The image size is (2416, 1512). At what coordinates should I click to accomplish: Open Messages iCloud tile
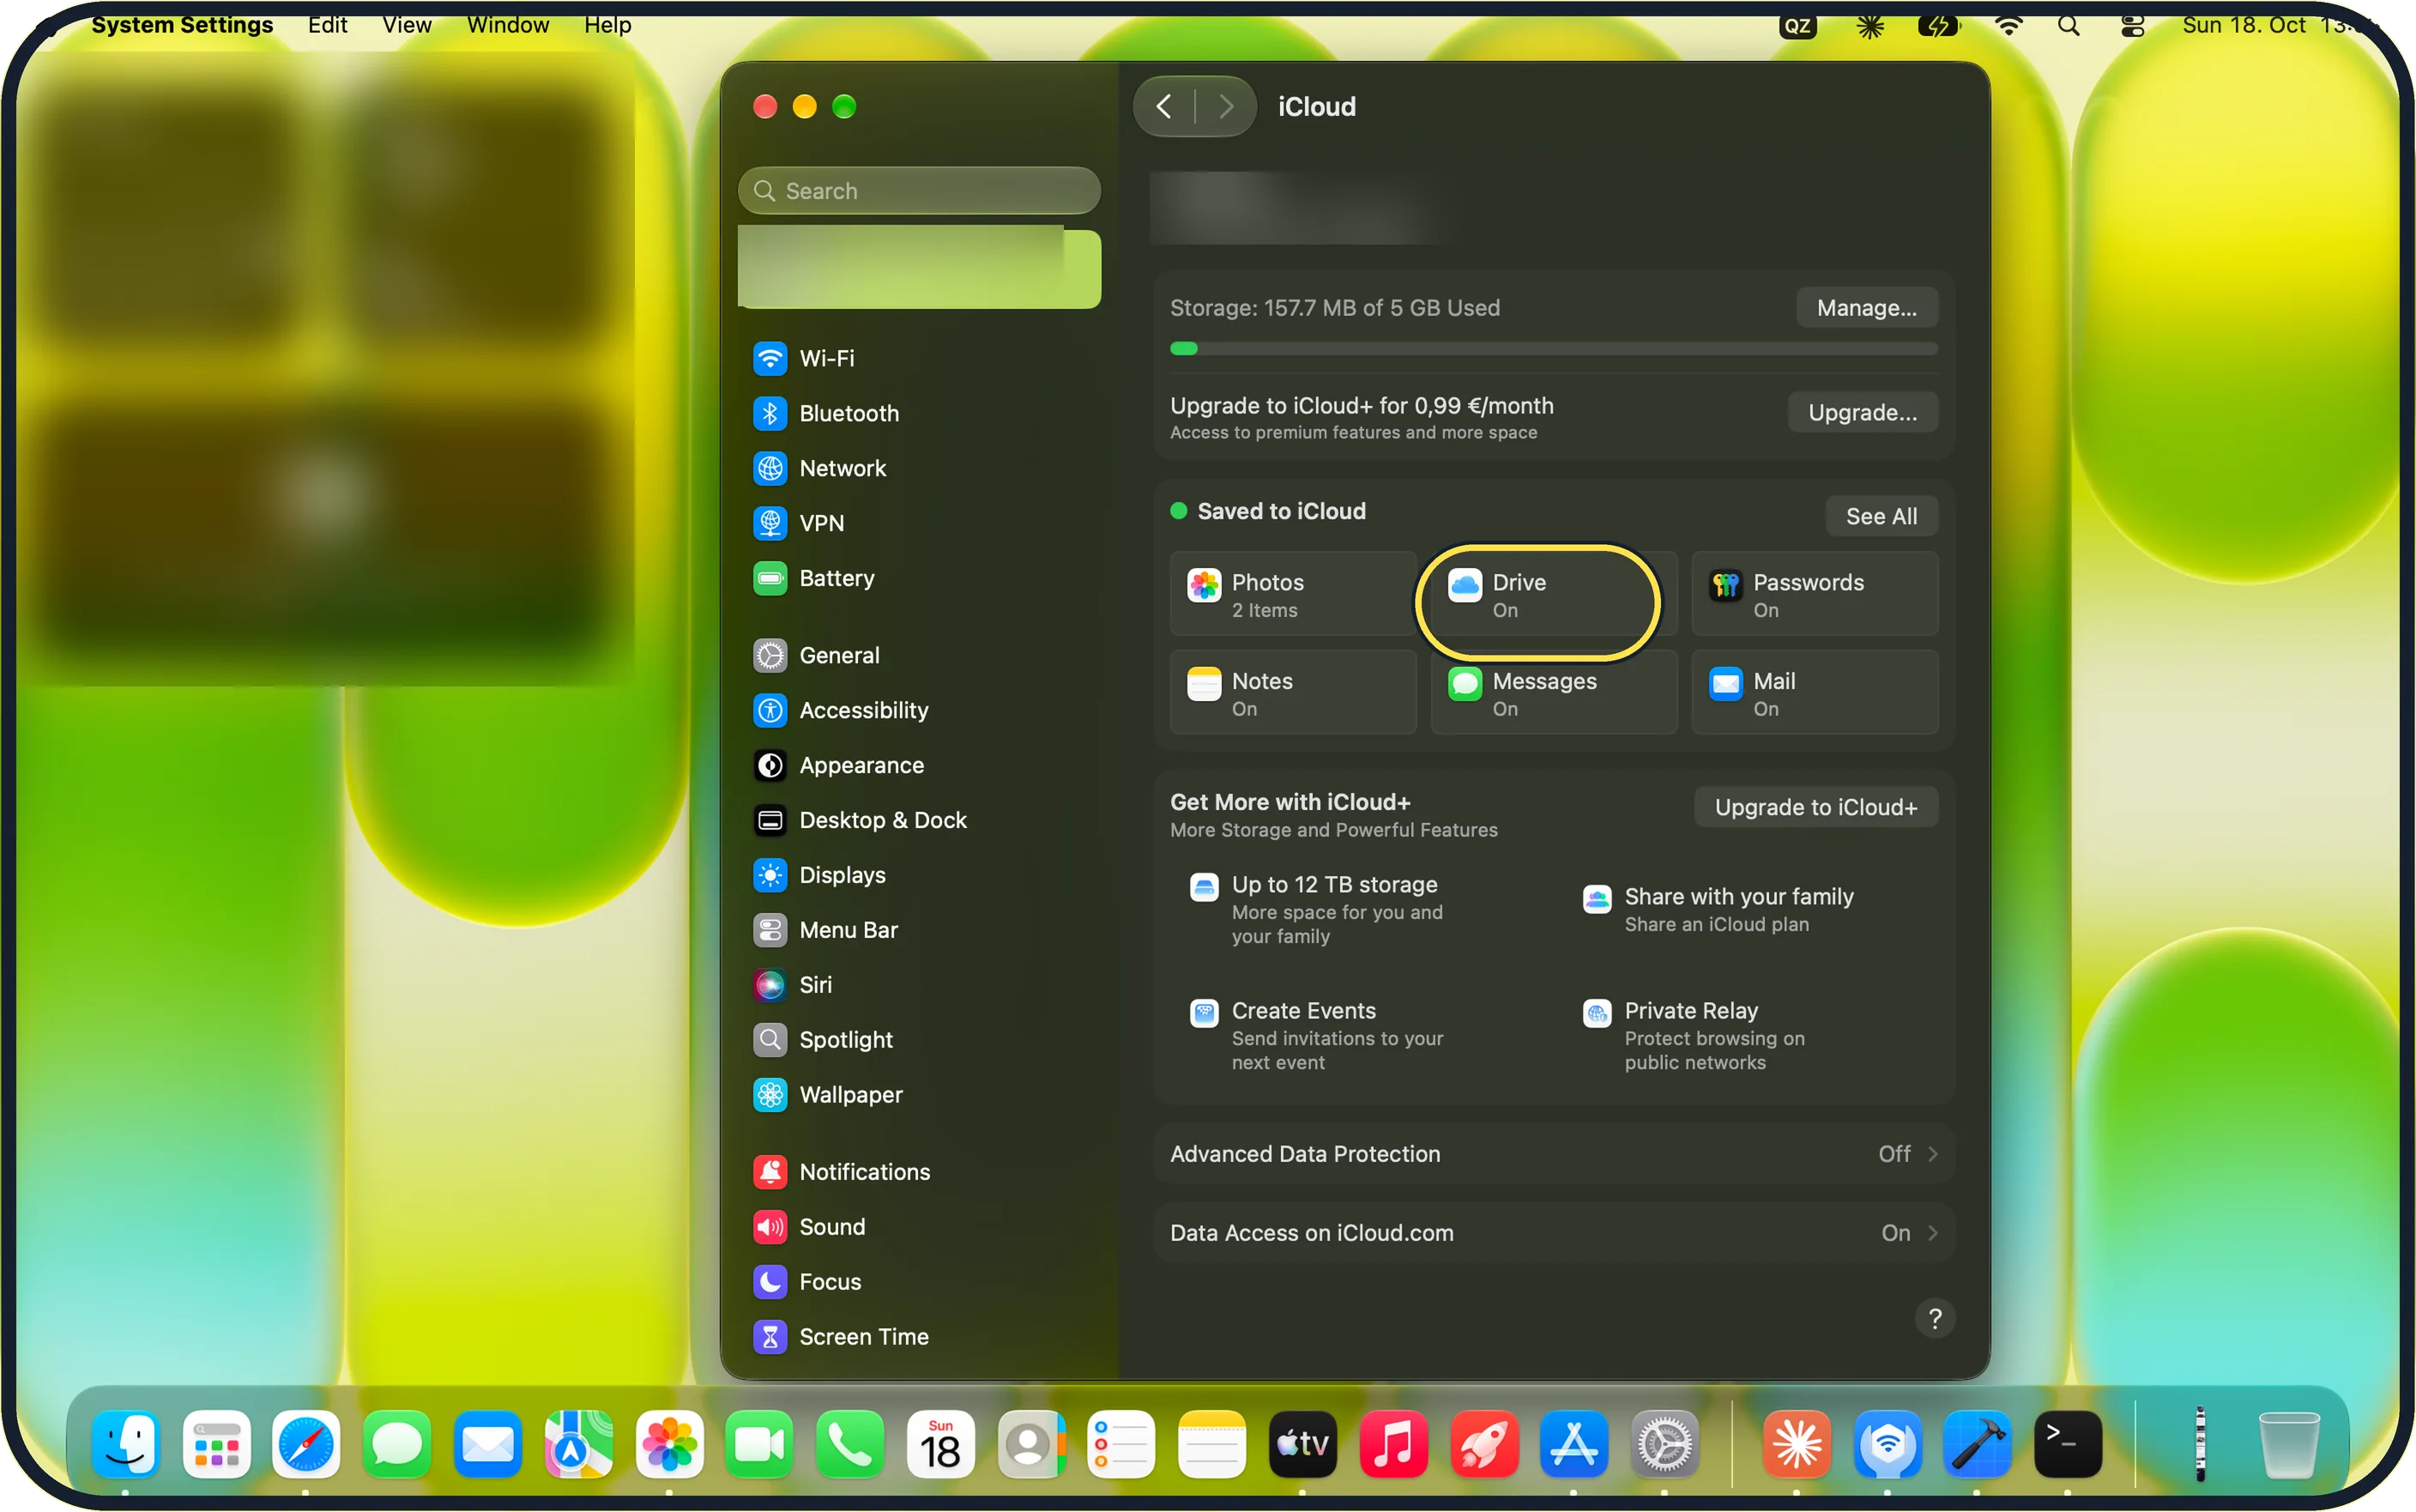pyautogui.click(x=1554, y=694)
